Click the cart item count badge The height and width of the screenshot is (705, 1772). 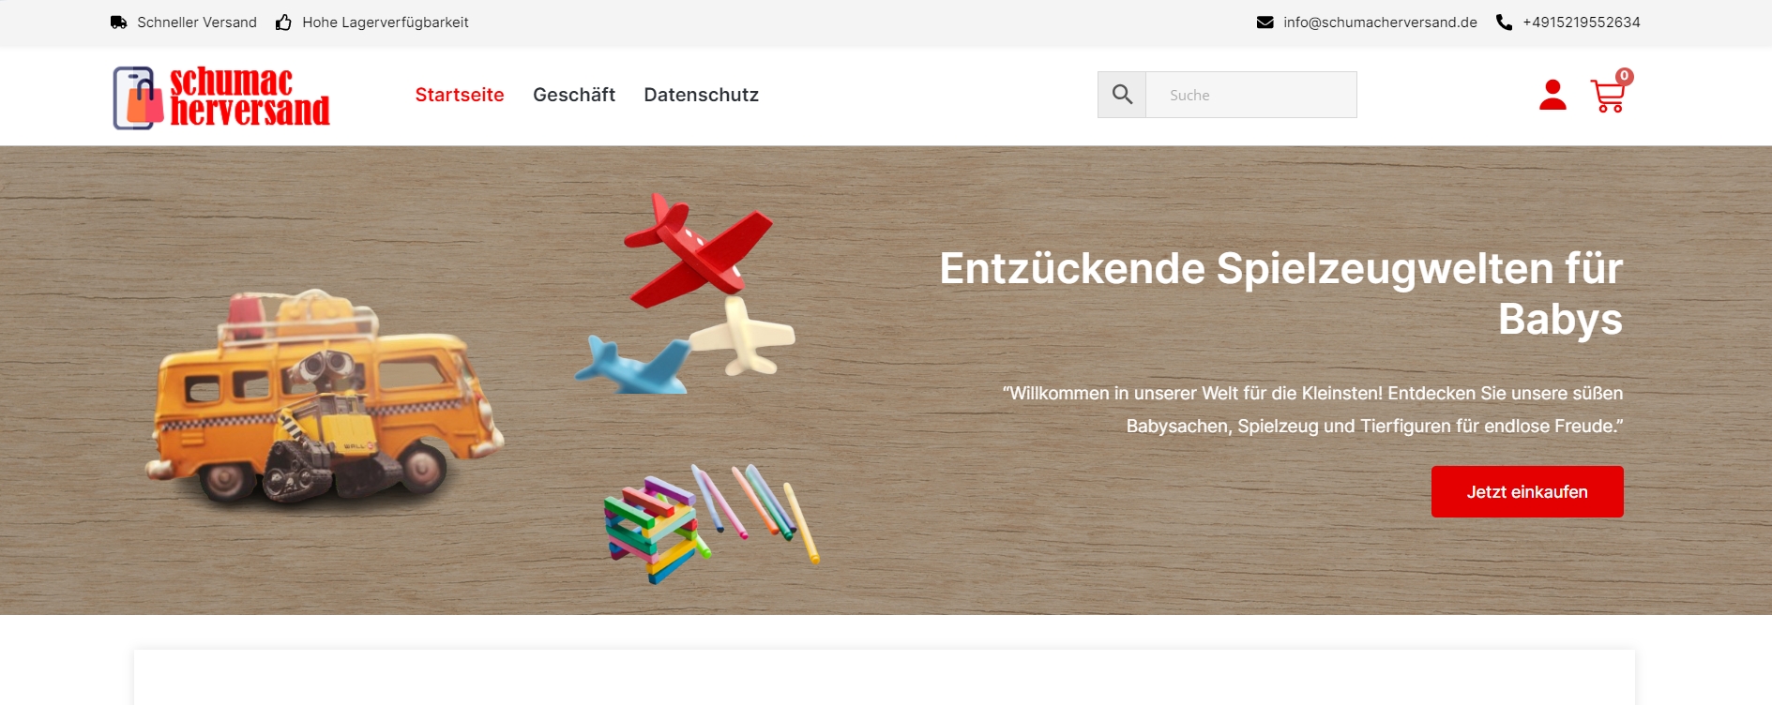point(1625,76)
